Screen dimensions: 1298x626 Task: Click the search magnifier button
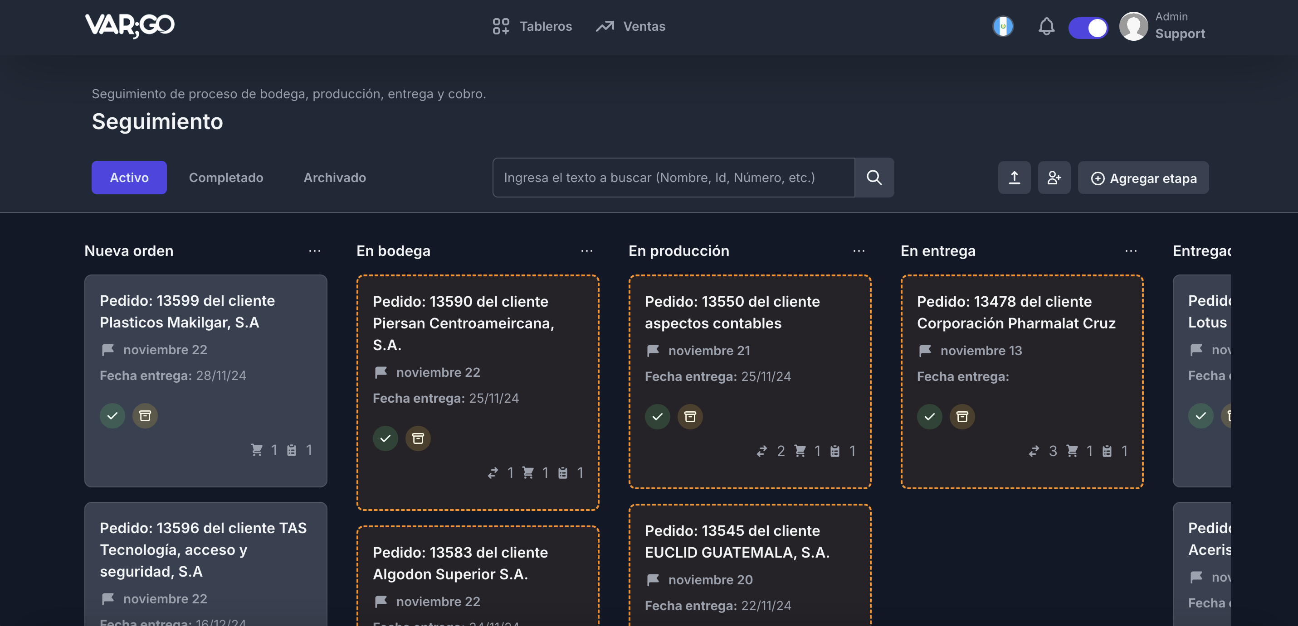[x=874, y=178]
